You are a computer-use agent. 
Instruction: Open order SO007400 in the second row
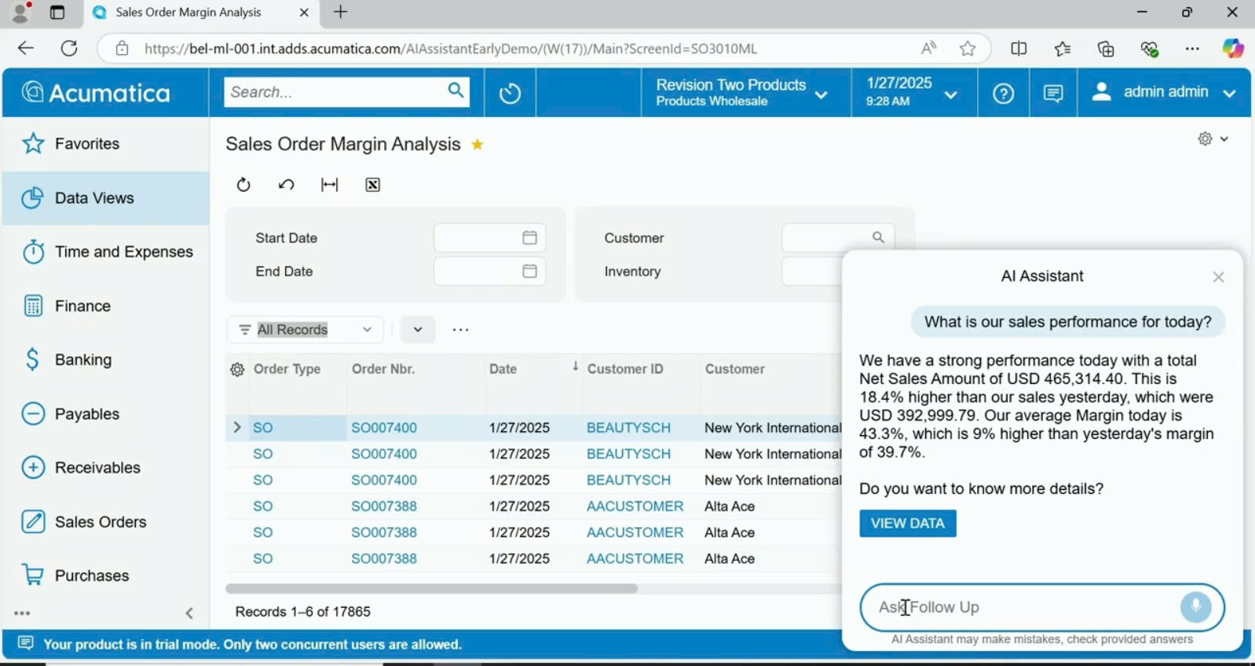[384, 454]
